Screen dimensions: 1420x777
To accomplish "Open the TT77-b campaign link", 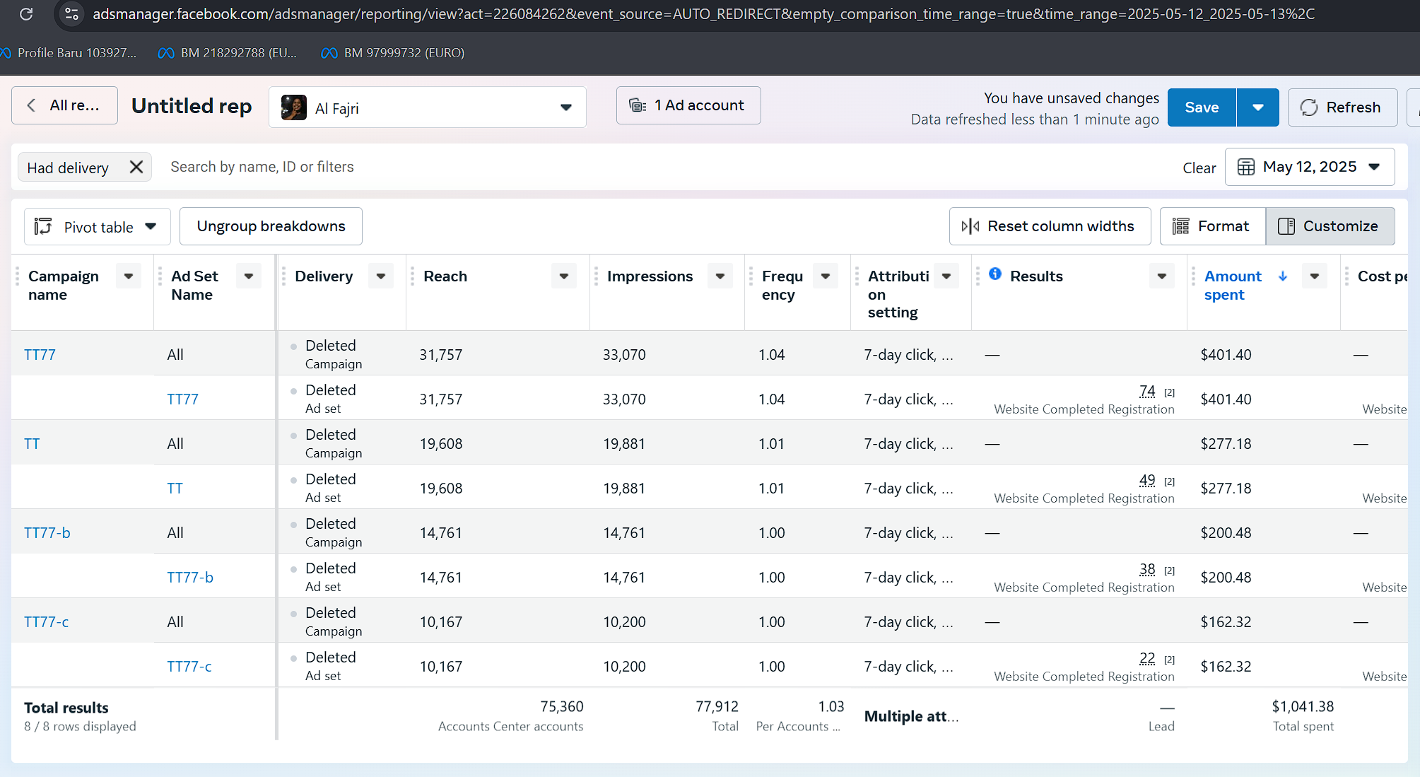I will [47, 533].
